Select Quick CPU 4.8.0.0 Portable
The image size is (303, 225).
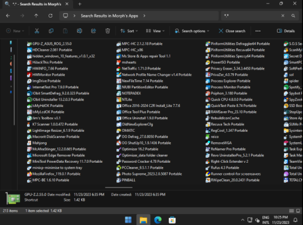(x=229, y=100)
